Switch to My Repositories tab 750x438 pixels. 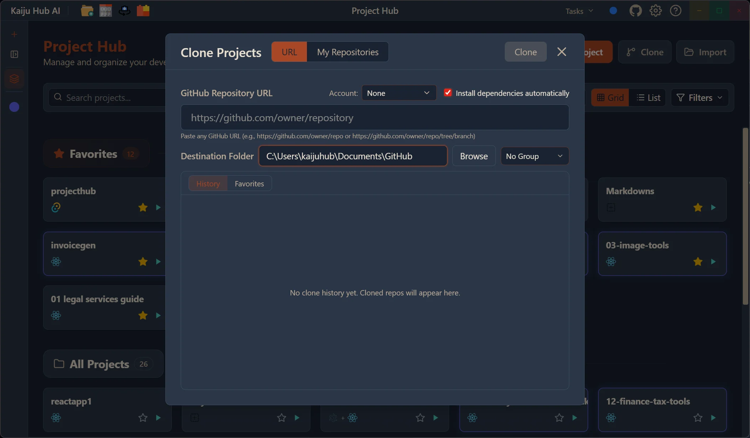point(348,52)
